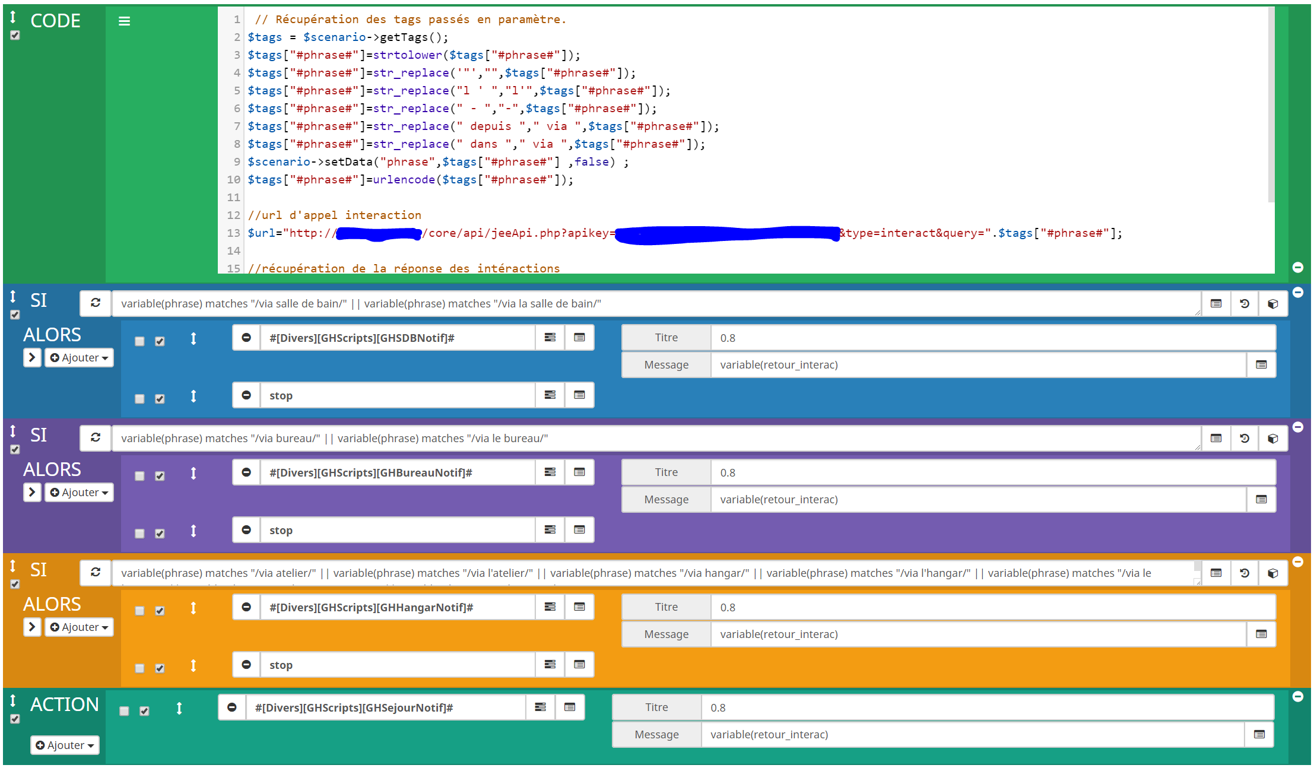Click the history icon of the bureau condition
The height and width of the screenshot is (768, 1314).
pos(1245,438)
